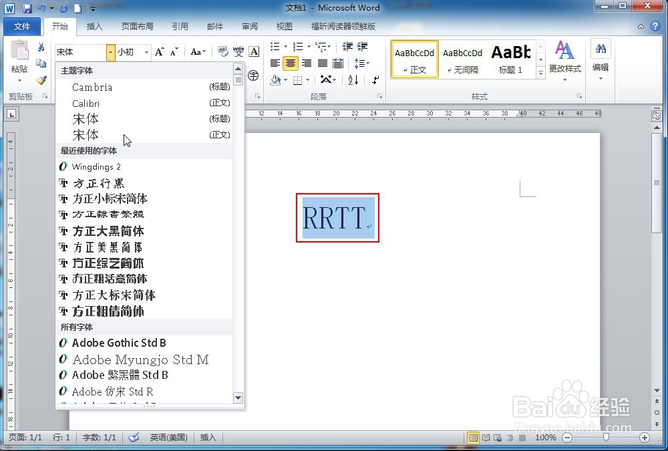Click the Grow Font icon

(160, 52)
